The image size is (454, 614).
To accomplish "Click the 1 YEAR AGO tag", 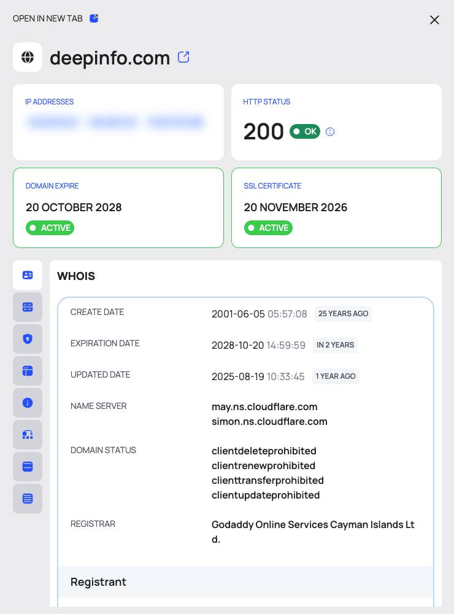I will (336, 376).
